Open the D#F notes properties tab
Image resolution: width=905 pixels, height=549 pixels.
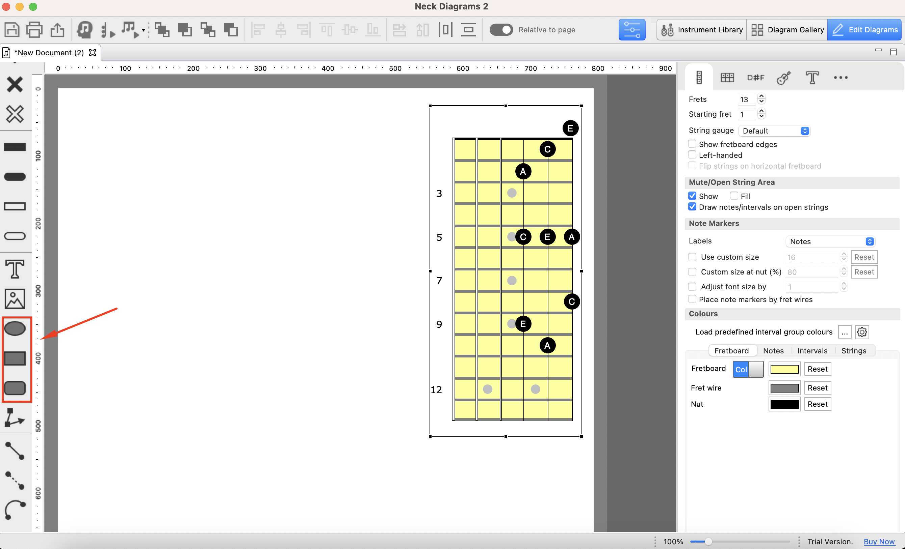tap(755, 77)
